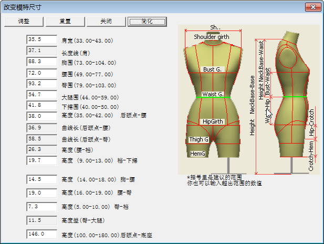
Task: Click the 肩宽 field showing 35.5
Action: point(41,39)
